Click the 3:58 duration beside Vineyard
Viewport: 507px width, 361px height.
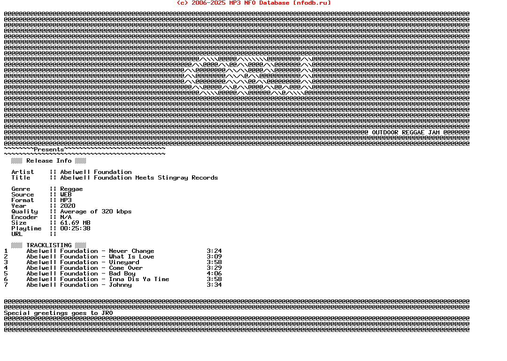click(x=214, y=263)
